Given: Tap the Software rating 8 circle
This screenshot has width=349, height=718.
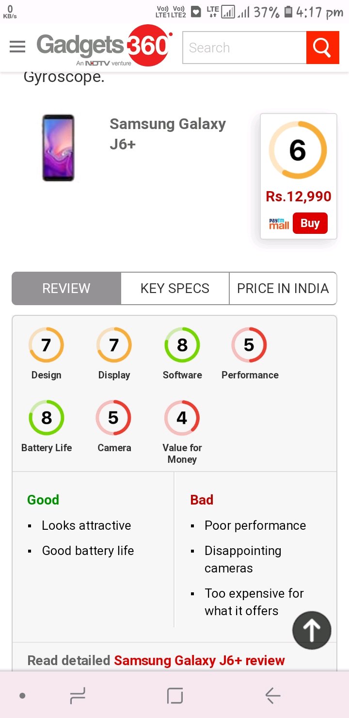Looking at the screenshot, I should (x=182, y=345).
